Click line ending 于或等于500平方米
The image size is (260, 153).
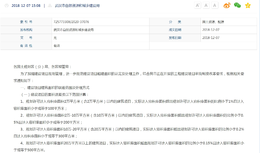(30, 150)
